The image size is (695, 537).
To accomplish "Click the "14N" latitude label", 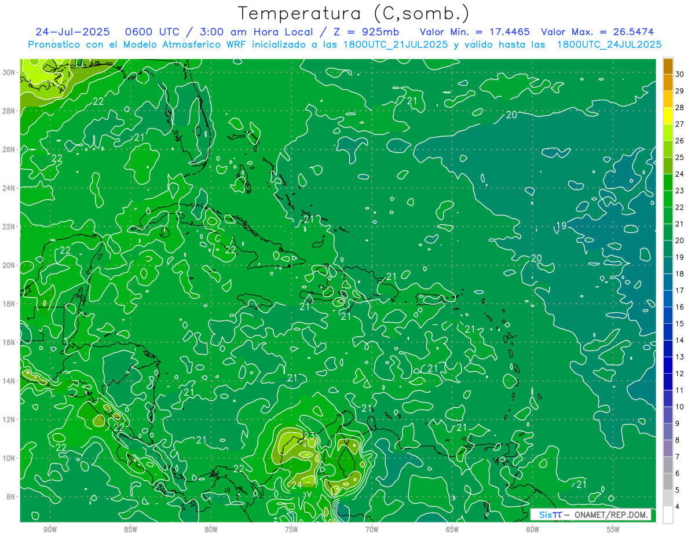I will [9, 381].
